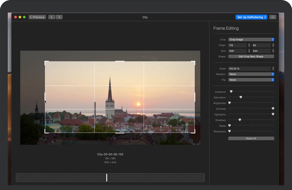Open the Crop Image dropdown
Screen dimensions: 292x190
pyautogui.click(x=251, y=40)
